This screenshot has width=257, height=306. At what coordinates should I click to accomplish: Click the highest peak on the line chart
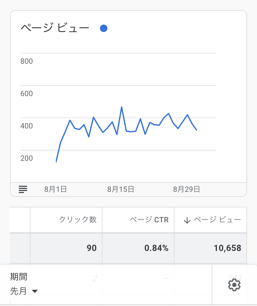122,107
